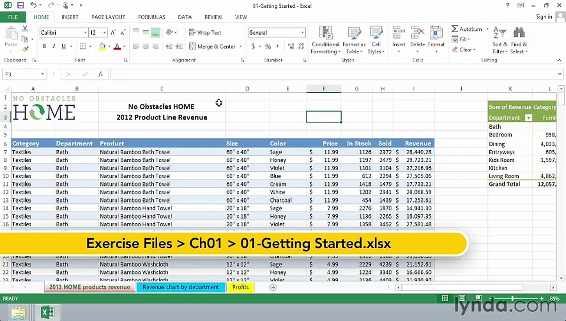Open the Profits sheet tab
Viewport: 566px width, 321px height.
pyautogui.click(x=240, y=287)
